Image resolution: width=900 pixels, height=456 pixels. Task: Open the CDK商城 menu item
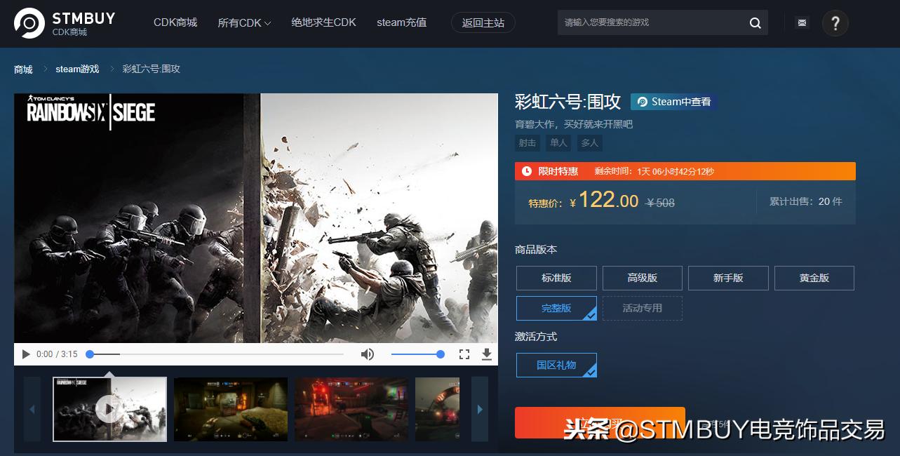(175, 22)
